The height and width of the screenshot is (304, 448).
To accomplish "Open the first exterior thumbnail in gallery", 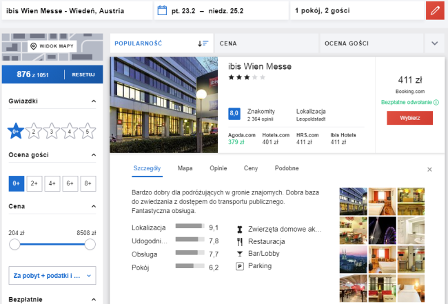I will coord(353,201).
